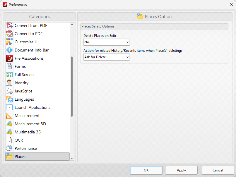
Task: Click the File Associations red PDF icon
Action: pos(9,58)
